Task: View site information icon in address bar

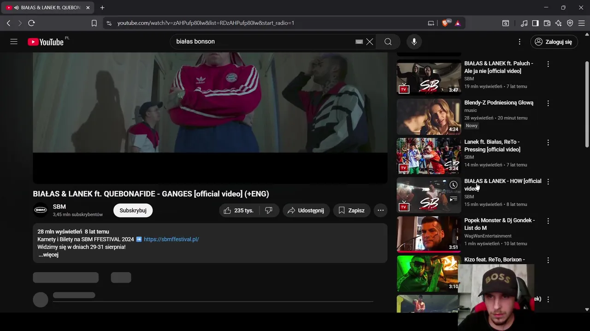Action: (x=109, y=23)
